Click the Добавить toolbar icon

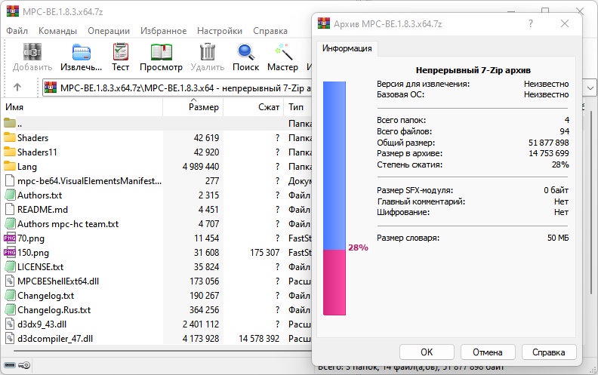(x=32, y=52)
